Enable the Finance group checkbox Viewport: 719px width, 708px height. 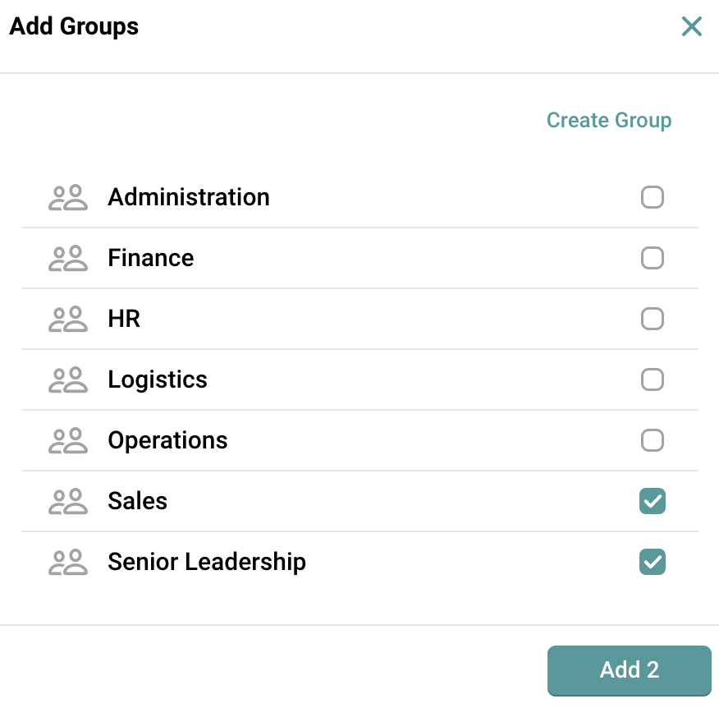click(653, 259)
